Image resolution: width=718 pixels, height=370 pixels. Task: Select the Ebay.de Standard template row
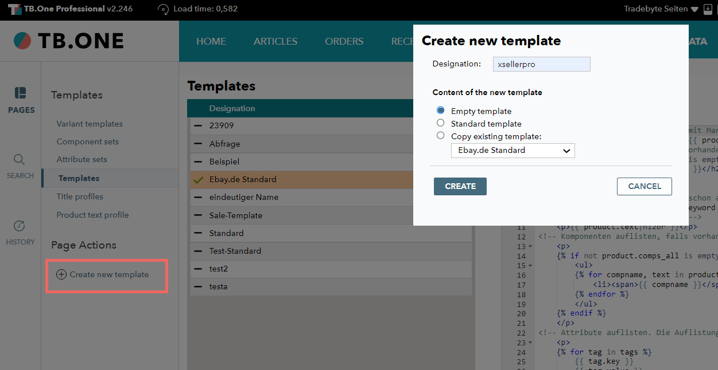[x=331, y=179]
